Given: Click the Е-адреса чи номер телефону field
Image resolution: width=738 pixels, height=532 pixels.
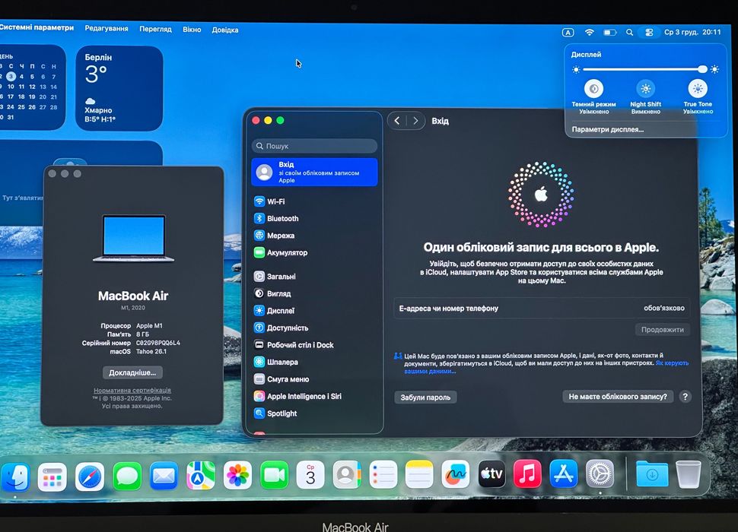Looking at the screenshot, I should 542,309.
